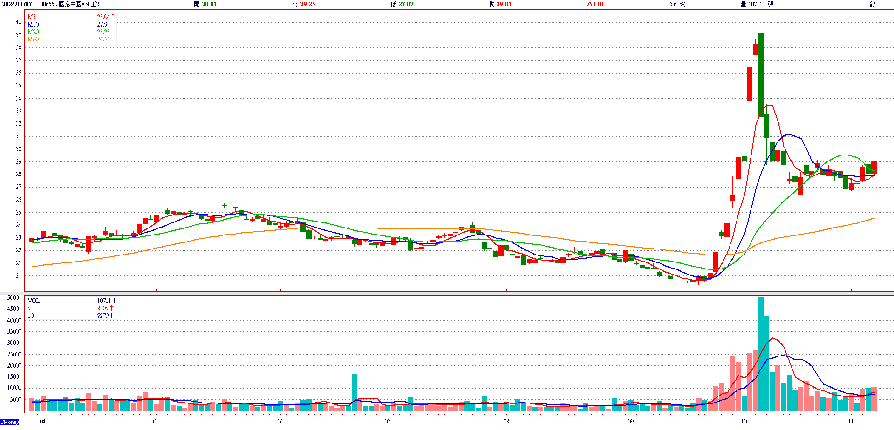Click the up arrow next to VOL 10711
The width and height of the screenshot is (894, 430).
coord(114,301)
